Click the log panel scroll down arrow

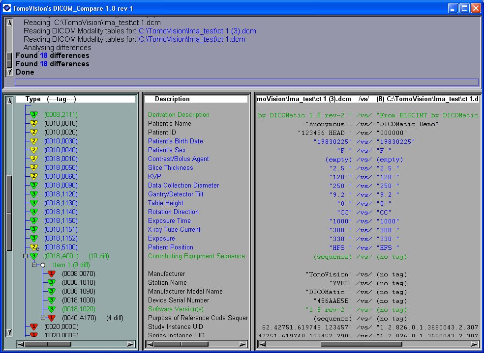pos(9,72)
